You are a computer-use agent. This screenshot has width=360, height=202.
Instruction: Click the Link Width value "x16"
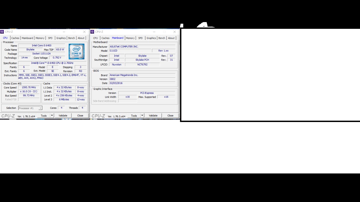point(128,97)
